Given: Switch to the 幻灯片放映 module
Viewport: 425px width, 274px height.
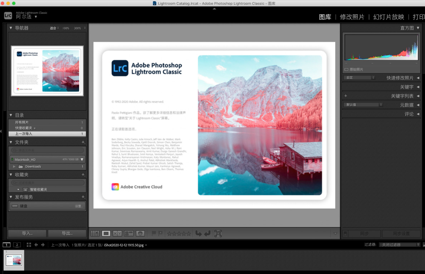Looking at the screenshot, I should 389,17.
